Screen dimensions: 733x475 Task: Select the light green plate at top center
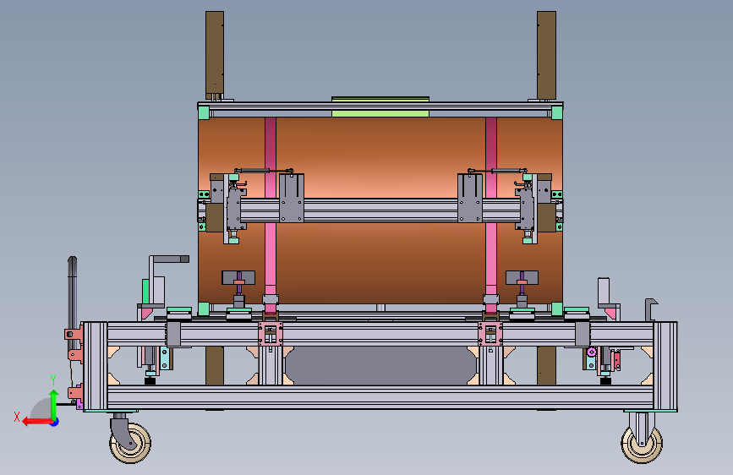click(x=380, y=106)
